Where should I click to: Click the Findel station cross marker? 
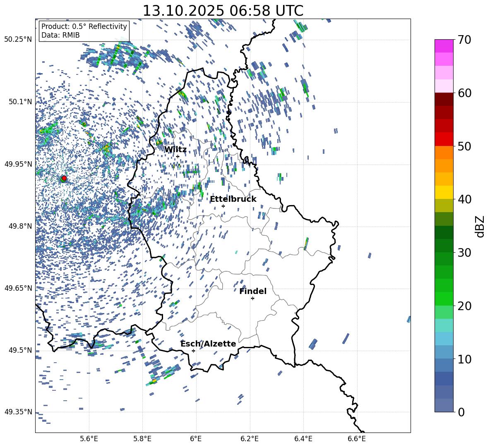click(252, 299)
